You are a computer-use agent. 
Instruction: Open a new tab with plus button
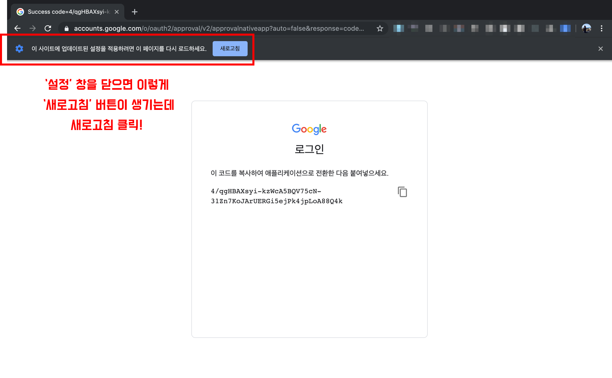[134, 12]
